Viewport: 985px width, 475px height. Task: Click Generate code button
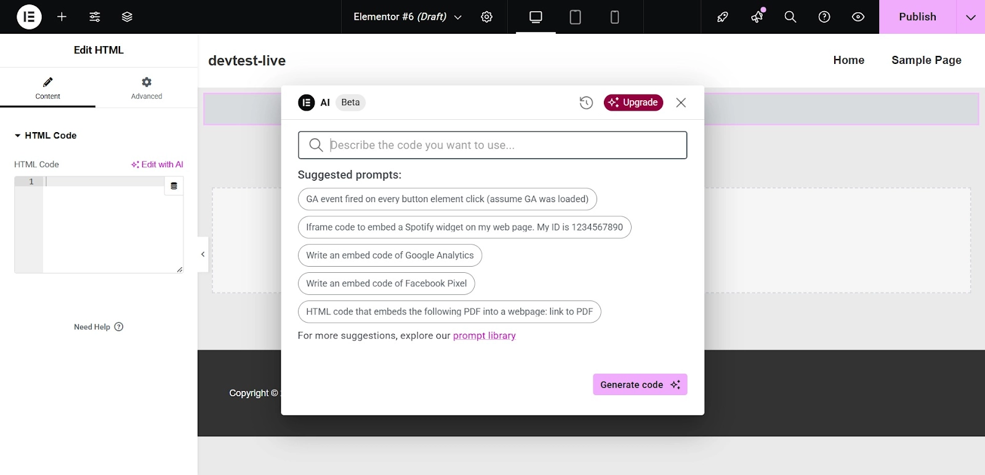(640, 385)
